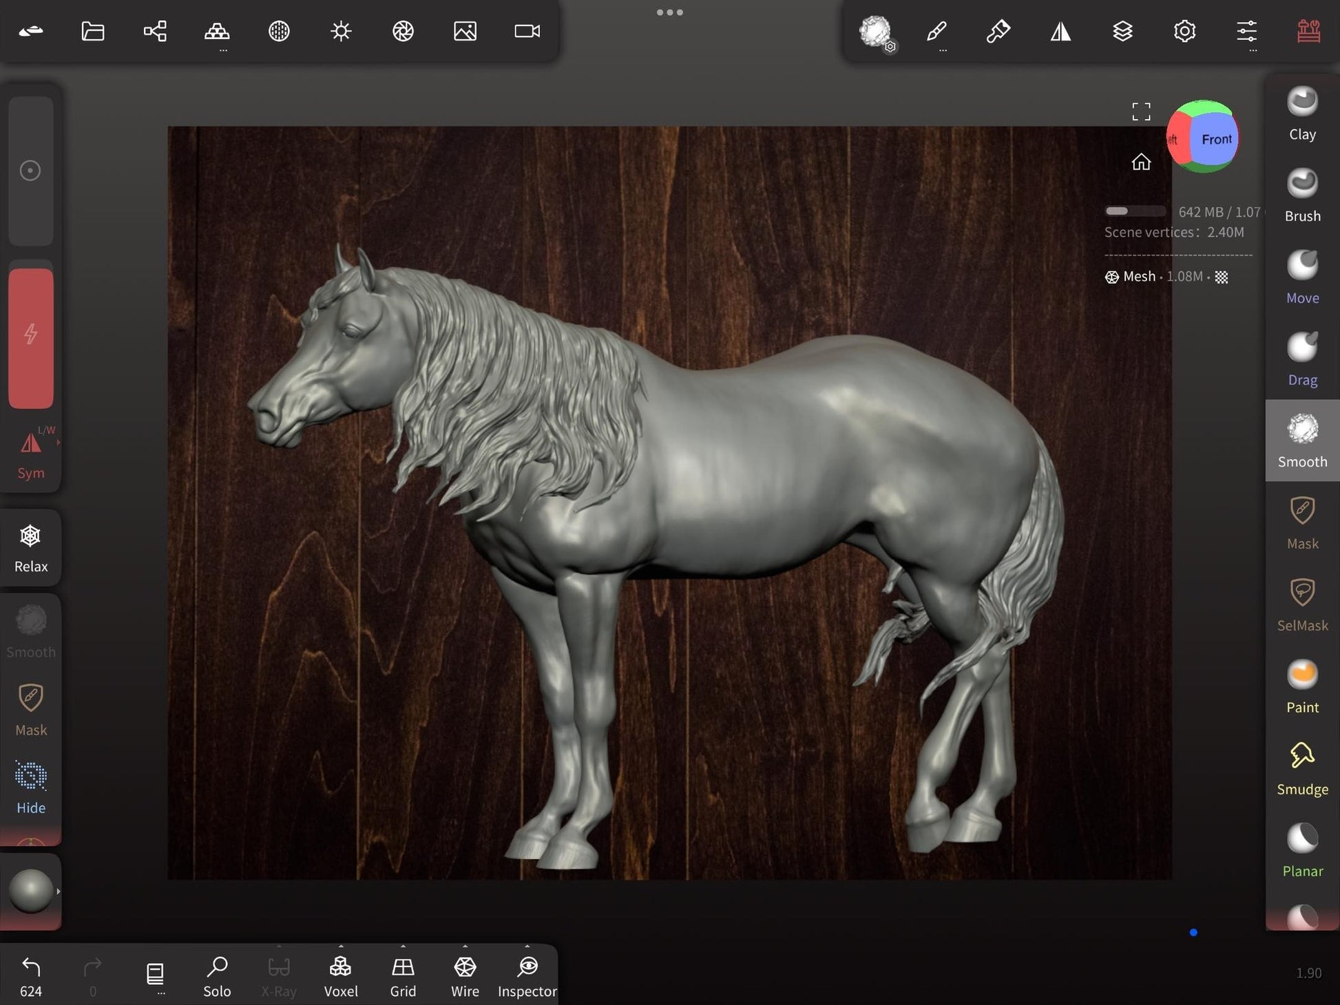Toggle Grid visibility
The width and height of the screenshot is (1340, 1005).
[403, 975]
